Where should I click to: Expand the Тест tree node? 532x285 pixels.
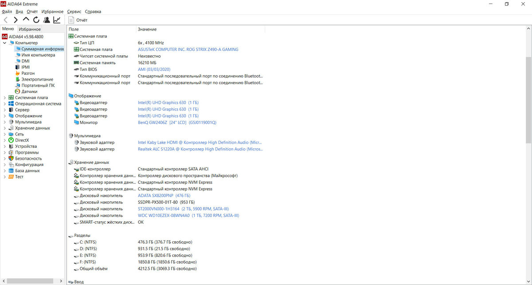(4, 177)
